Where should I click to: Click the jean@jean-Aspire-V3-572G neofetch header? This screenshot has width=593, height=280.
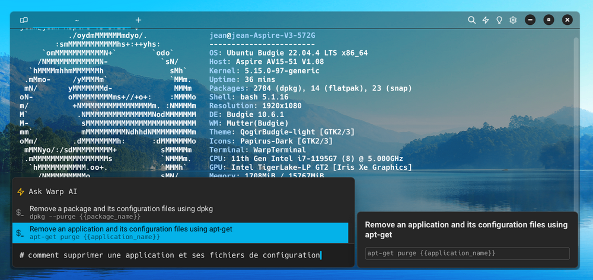(262, 36)
